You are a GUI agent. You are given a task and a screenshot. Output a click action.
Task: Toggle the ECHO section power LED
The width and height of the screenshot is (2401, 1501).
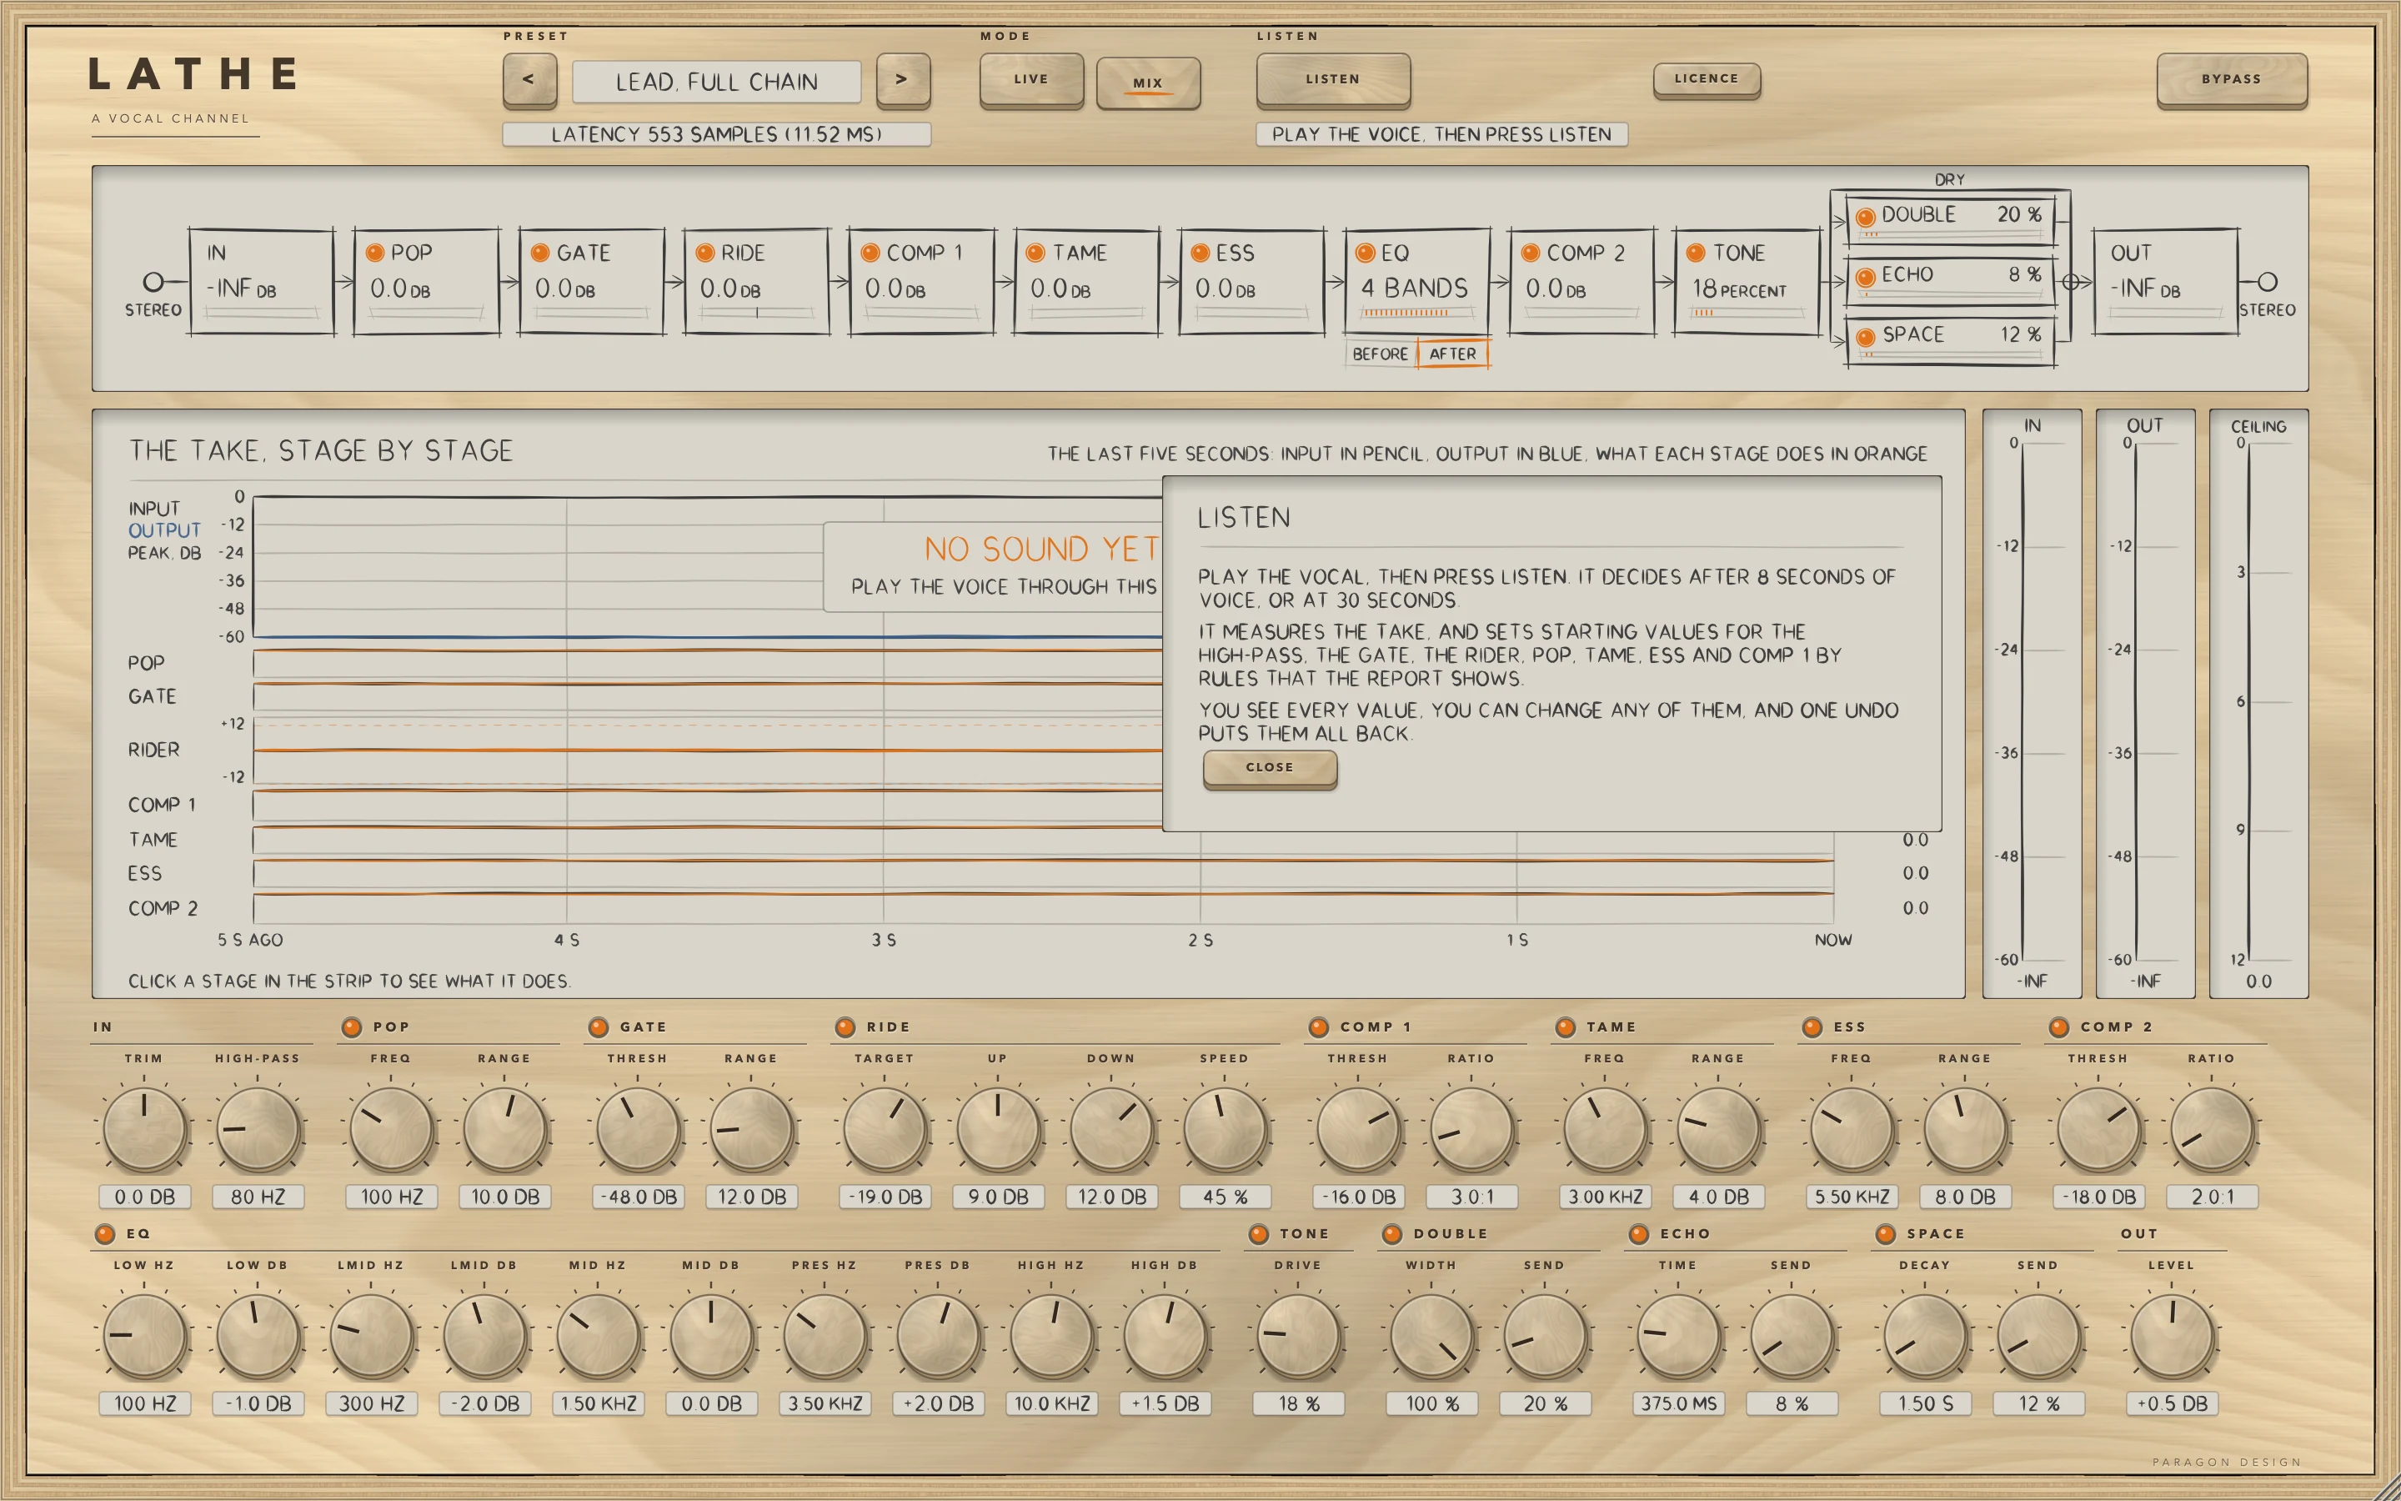pos(1639,1234)
